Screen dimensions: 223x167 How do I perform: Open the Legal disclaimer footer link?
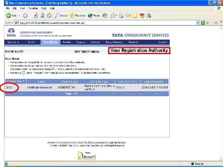[117, 143]
